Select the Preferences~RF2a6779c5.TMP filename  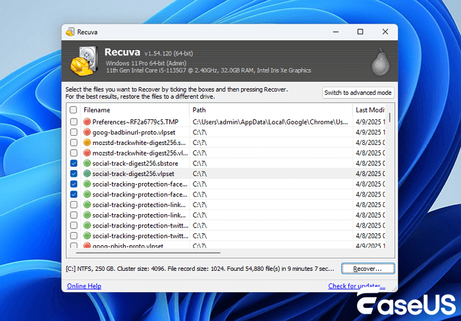coord(135,122)
